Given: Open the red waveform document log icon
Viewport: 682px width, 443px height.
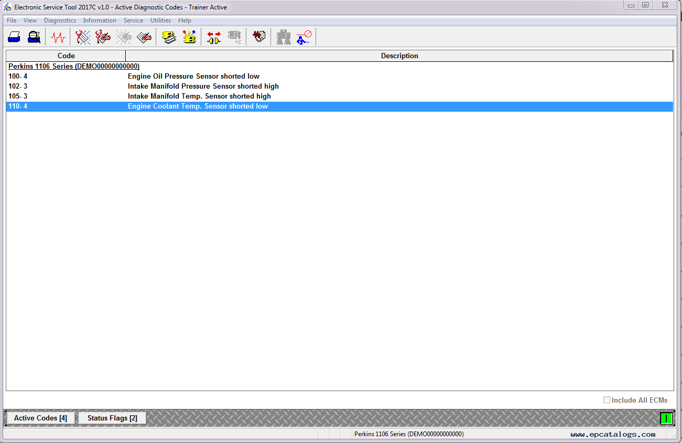Looking at the screenshot, I should (x=259, y=37).
